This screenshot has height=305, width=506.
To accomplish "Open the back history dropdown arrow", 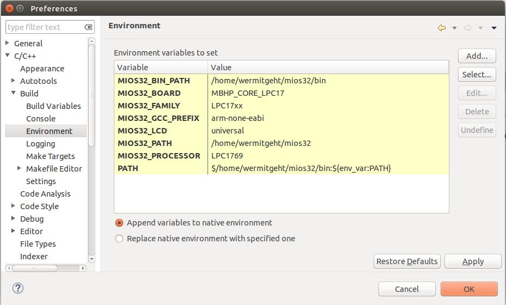I will pos(454,28).
